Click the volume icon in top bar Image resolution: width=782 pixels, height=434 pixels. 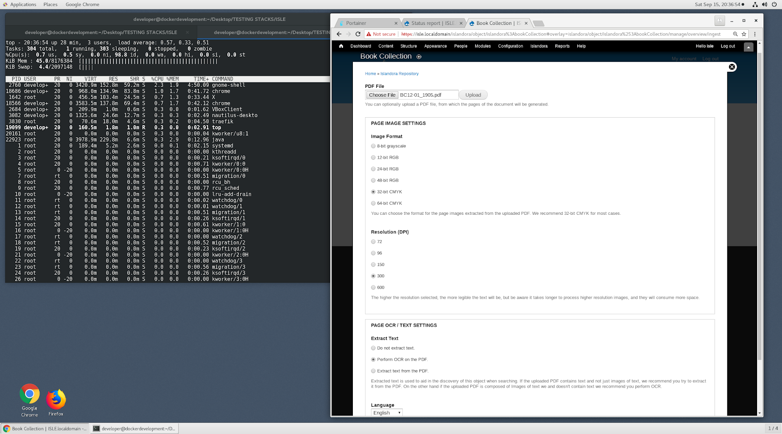(764, 4)
